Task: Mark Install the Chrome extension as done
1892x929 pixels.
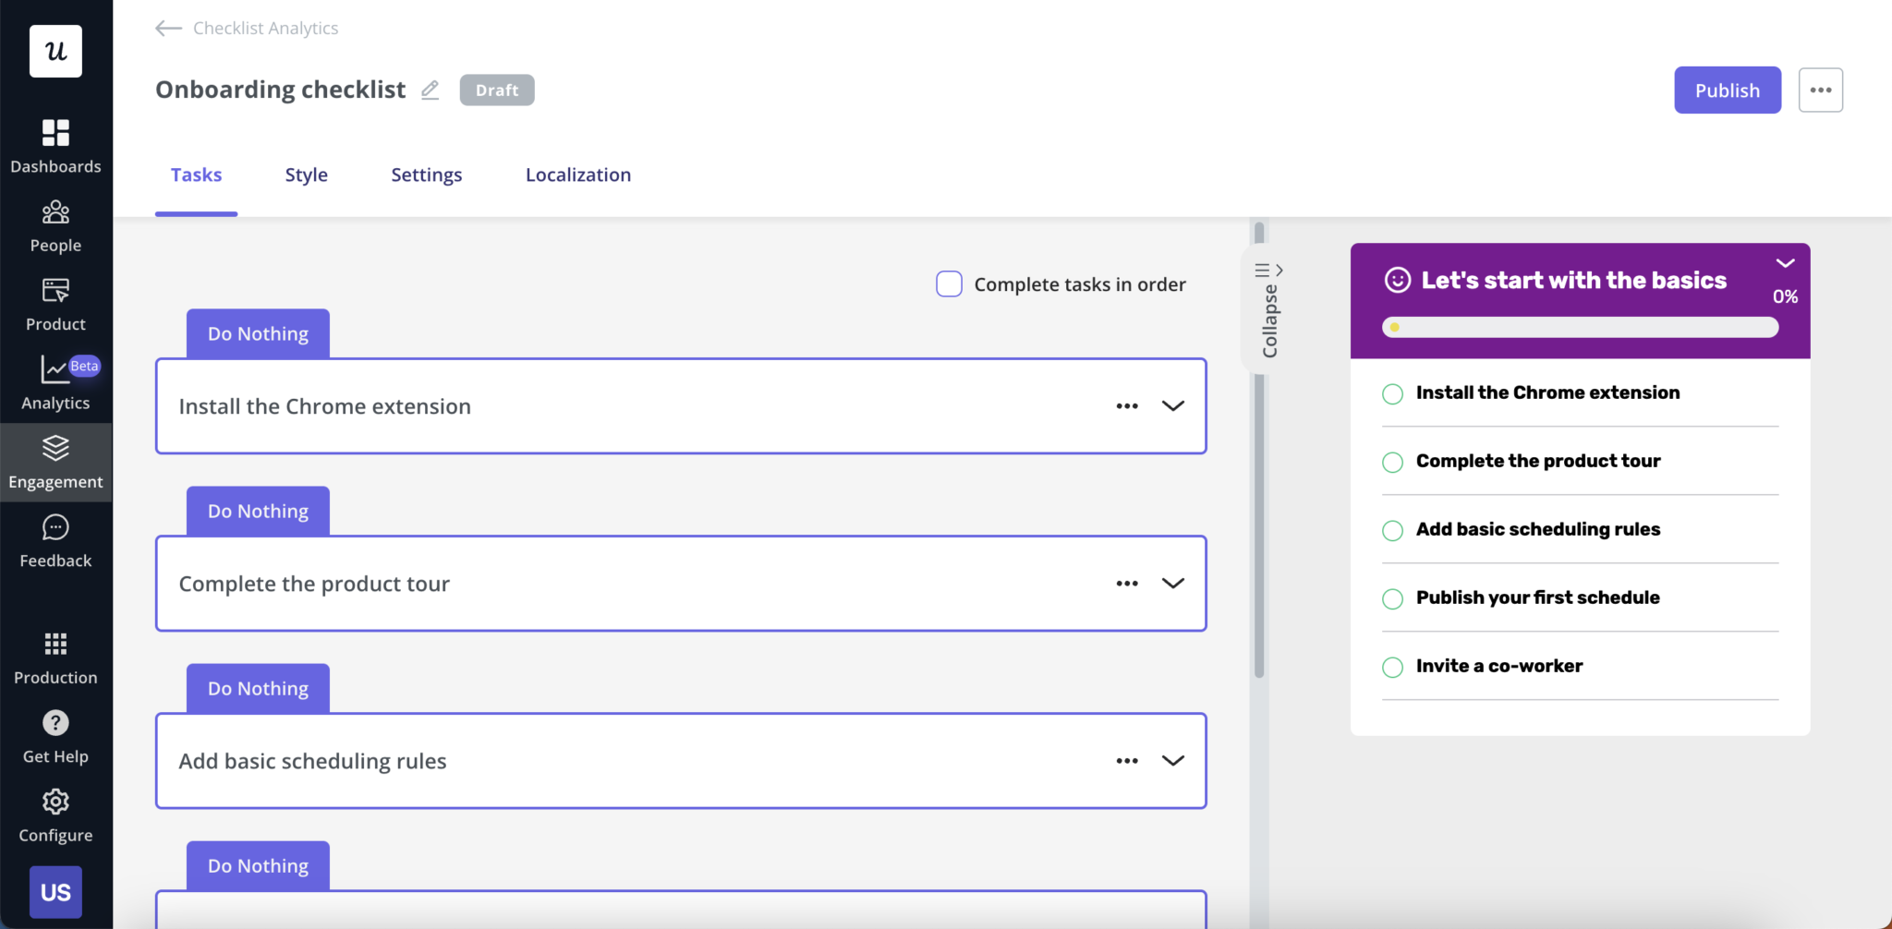Action: click(1393, 393)
